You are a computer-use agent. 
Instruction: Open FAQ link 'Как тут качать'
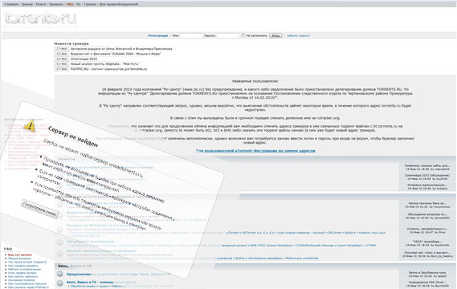[x=20, y=255]
